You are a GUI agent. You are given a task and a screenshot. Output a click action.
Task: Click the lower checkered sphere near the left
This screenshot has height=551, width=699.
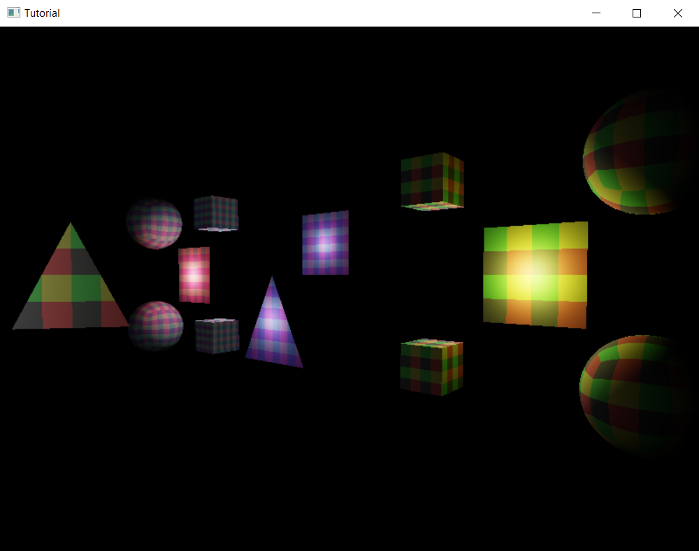(x=155, y=324)
